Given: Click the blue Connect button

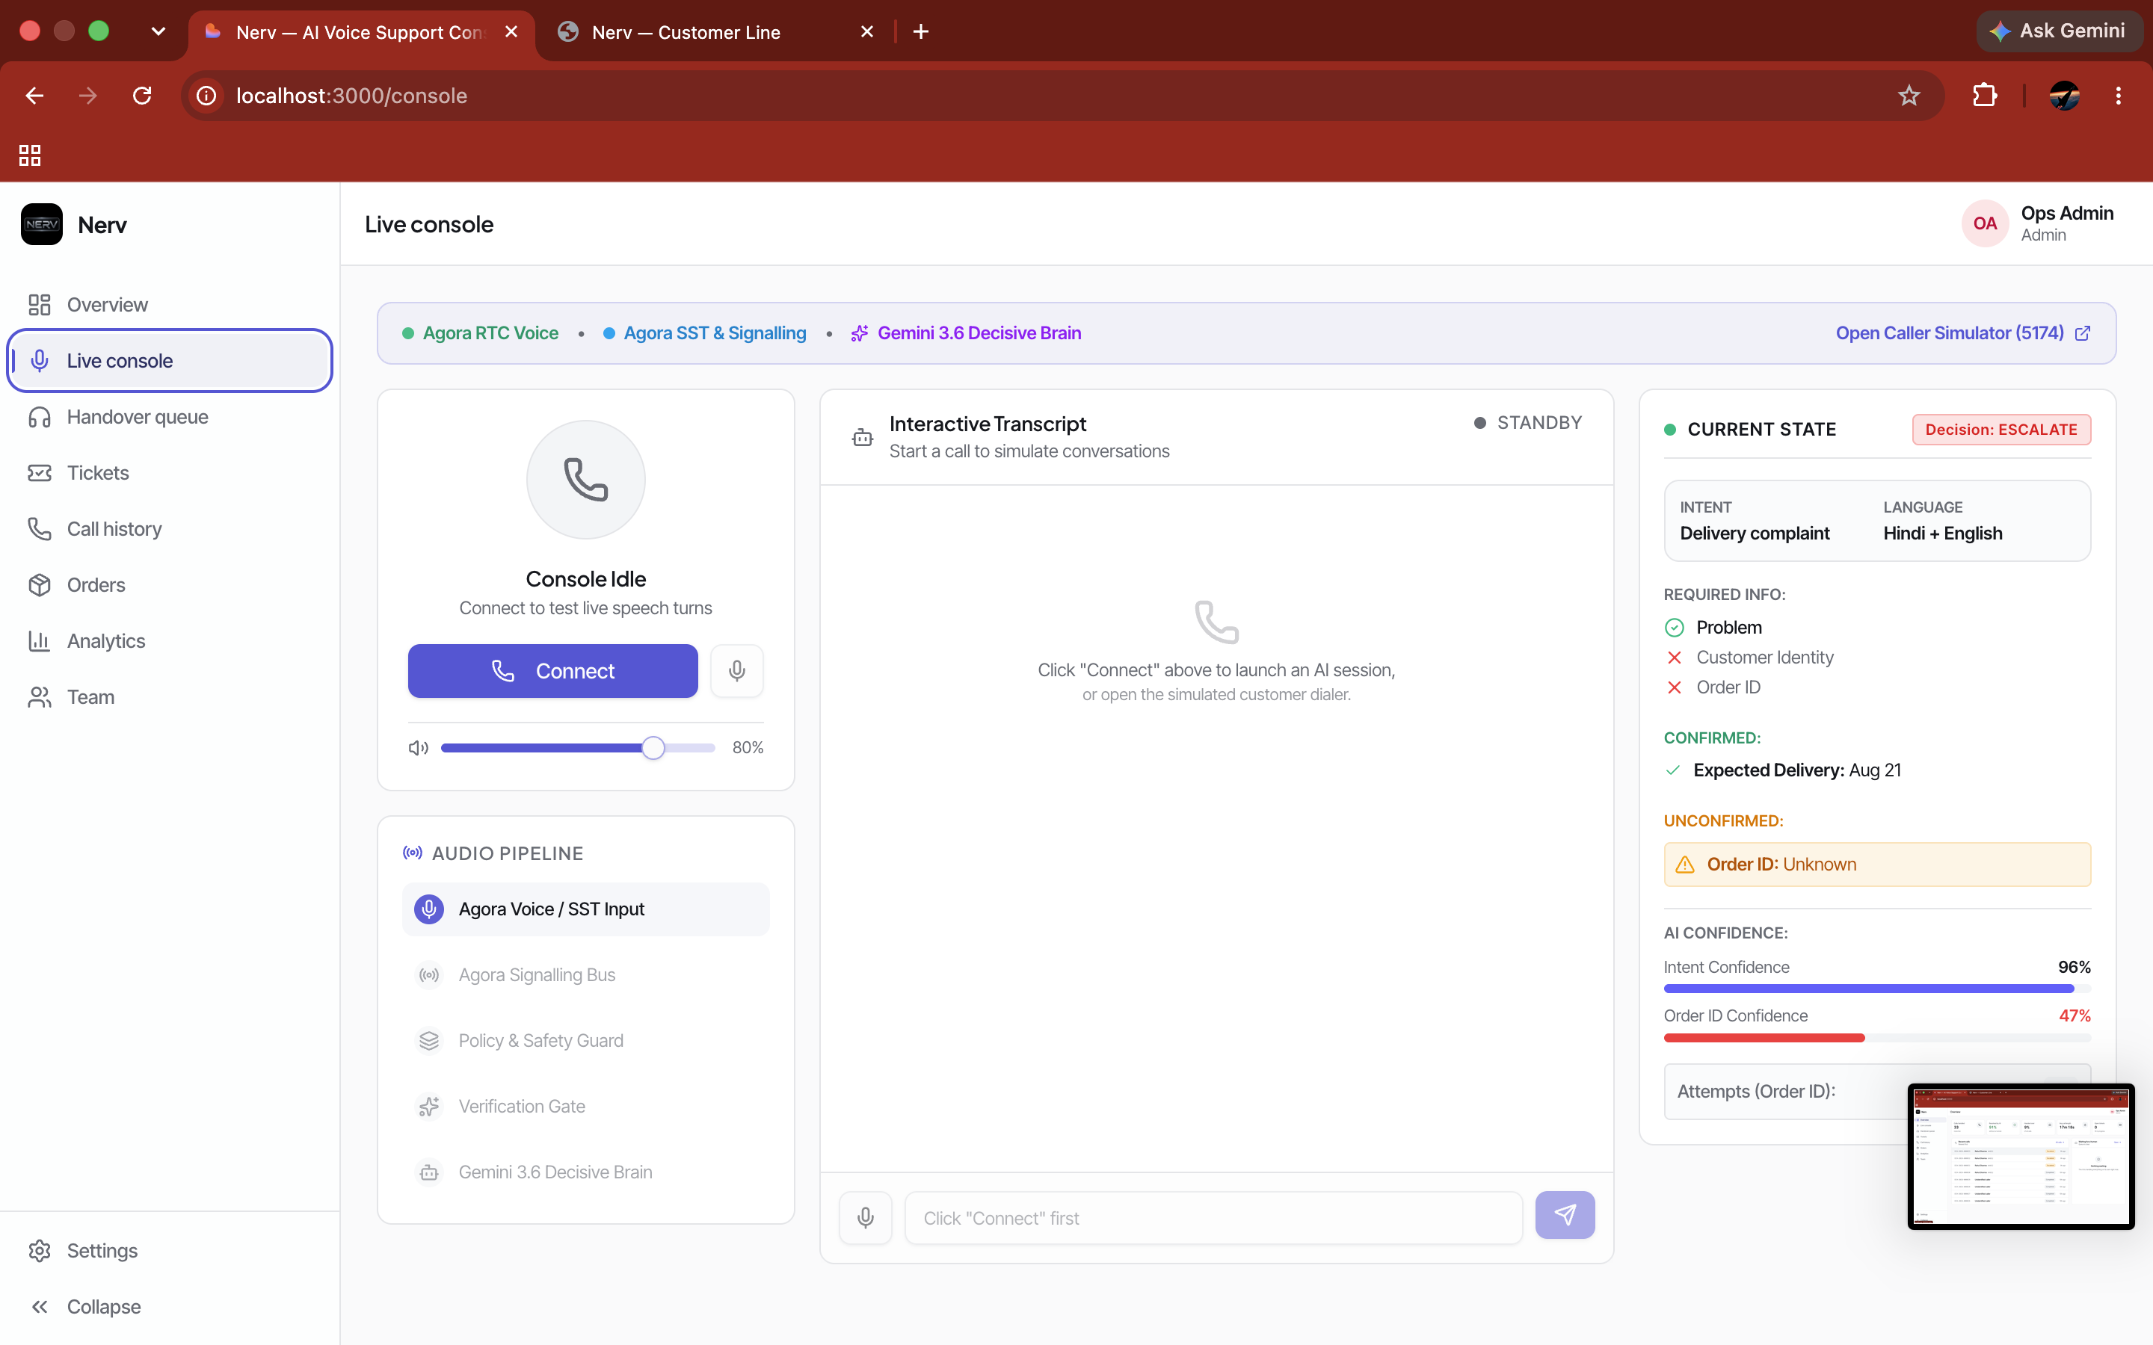Looking at the screenshot, I should pyautogui.click(x=552, y=671).
